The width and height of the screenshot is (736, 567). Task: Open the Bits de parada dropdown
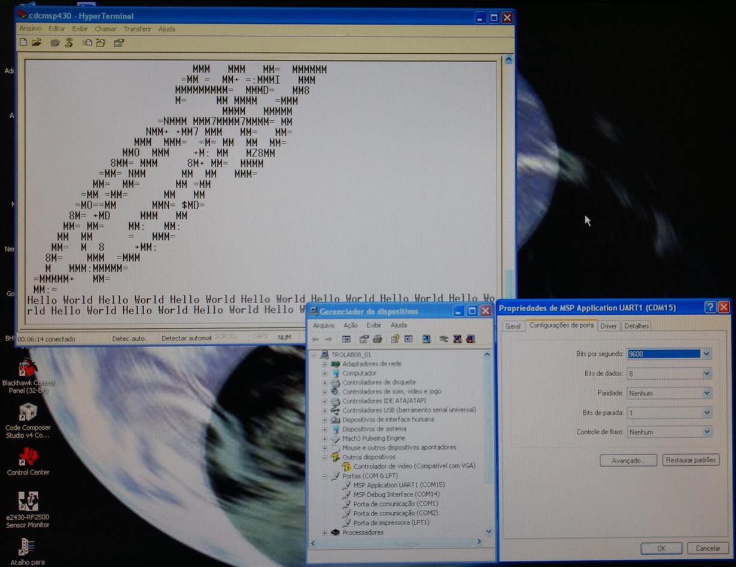[x=707, y=413]
